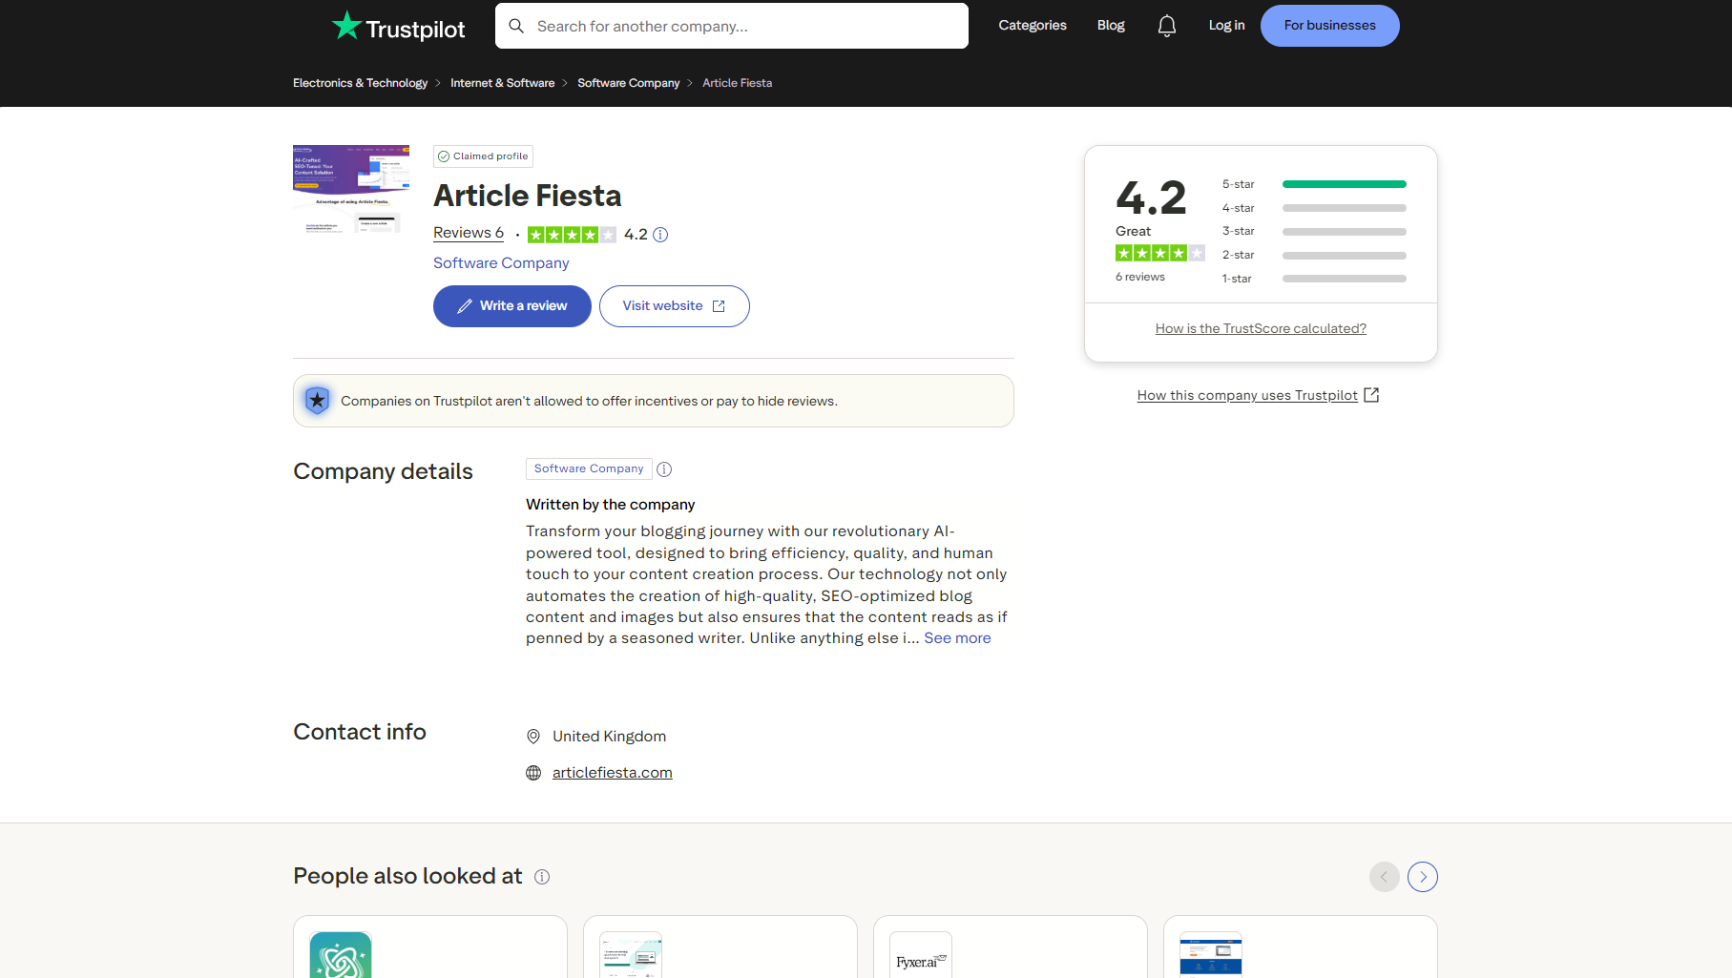The width and height of the screenshot is (1732, 978).
Task: Click the info icon beside the 4.2 rating
Action: pos(660,235)
